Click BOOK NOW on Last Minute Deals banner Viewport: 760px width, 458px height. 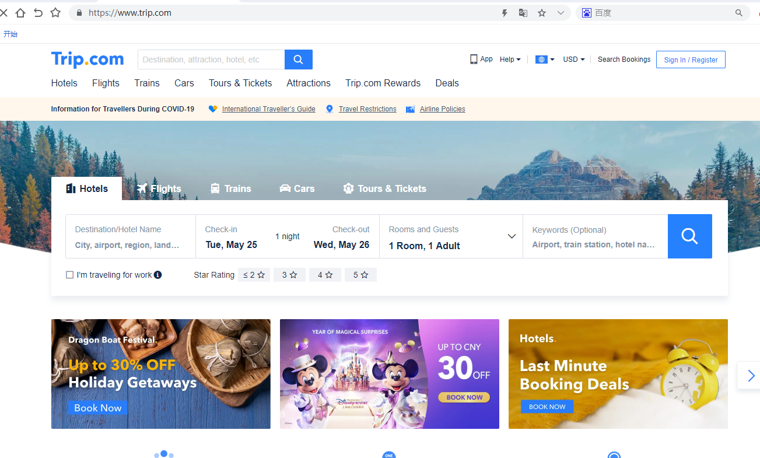click(x=547, y=407)
